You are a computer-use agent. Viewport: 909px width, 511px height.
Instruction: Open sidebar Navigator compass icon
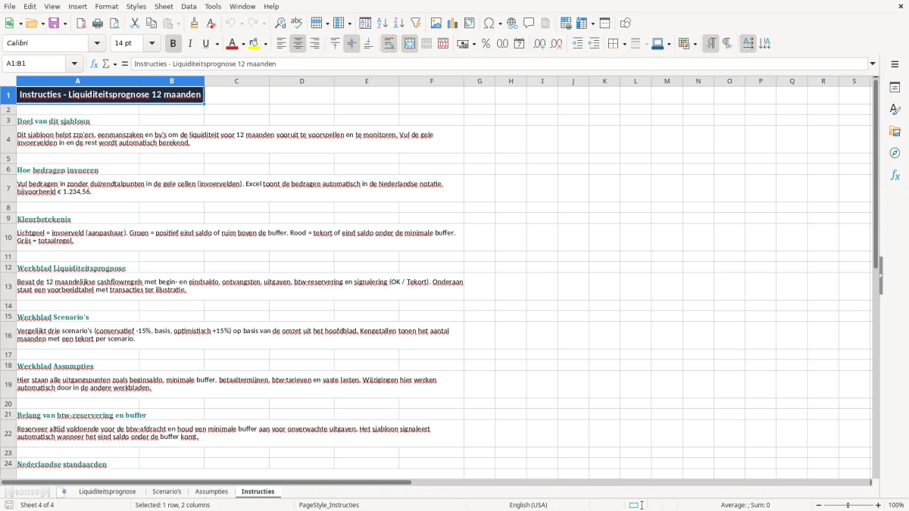click(895, 153)
